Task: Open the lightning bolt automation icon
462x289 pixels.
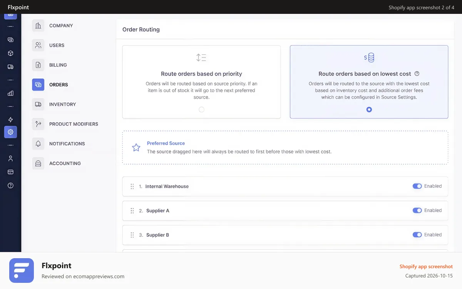Action: point(10,119)
